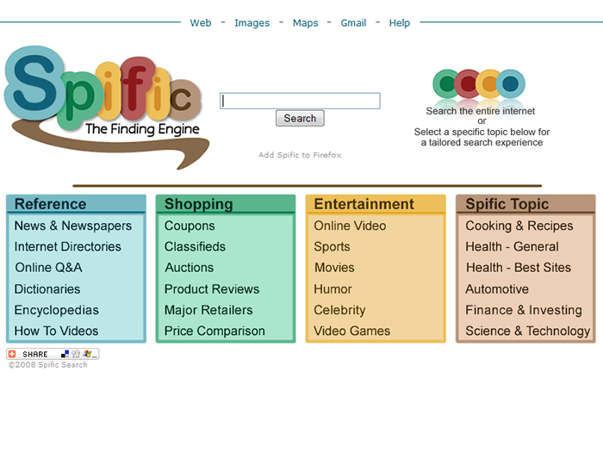Click the Share bookmark button

pos(53,354)
